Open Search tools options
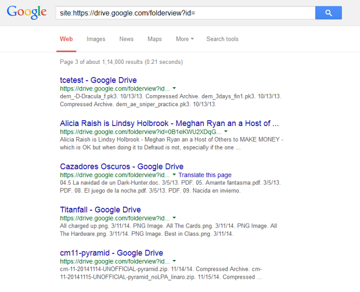Image resolution: width=360 pixels, height=292 pixels. 222,39
